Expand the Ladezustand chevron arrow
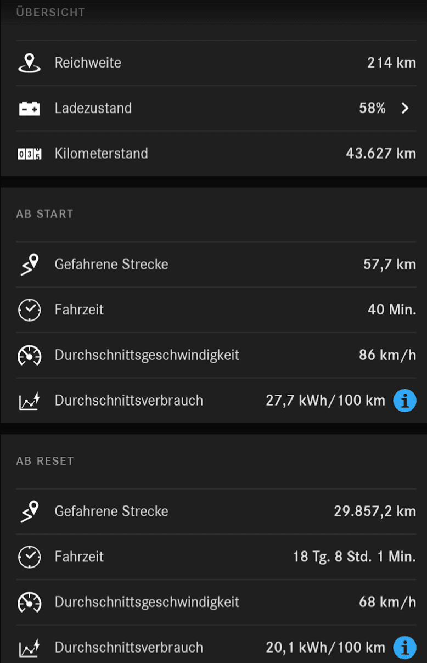 (405, 108)
